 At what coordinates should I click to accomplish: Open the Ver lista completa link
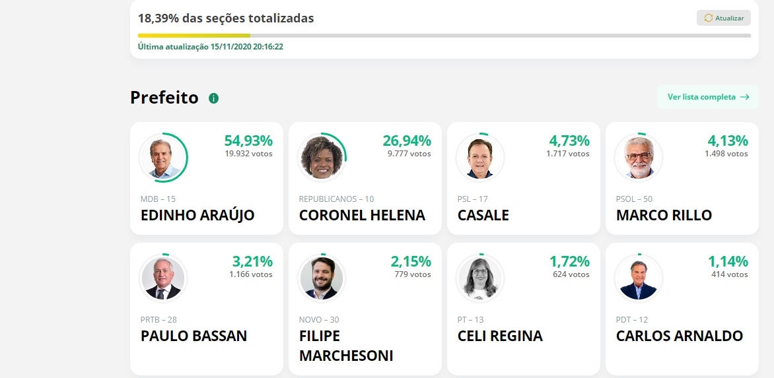(x=701, y=97)
